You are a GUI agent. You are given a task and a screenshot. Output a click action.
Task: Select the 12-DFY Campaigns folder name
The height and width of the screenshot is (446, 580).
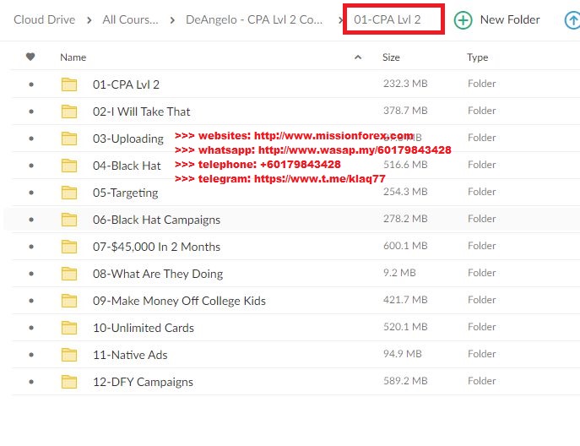(x=143, y=383)
